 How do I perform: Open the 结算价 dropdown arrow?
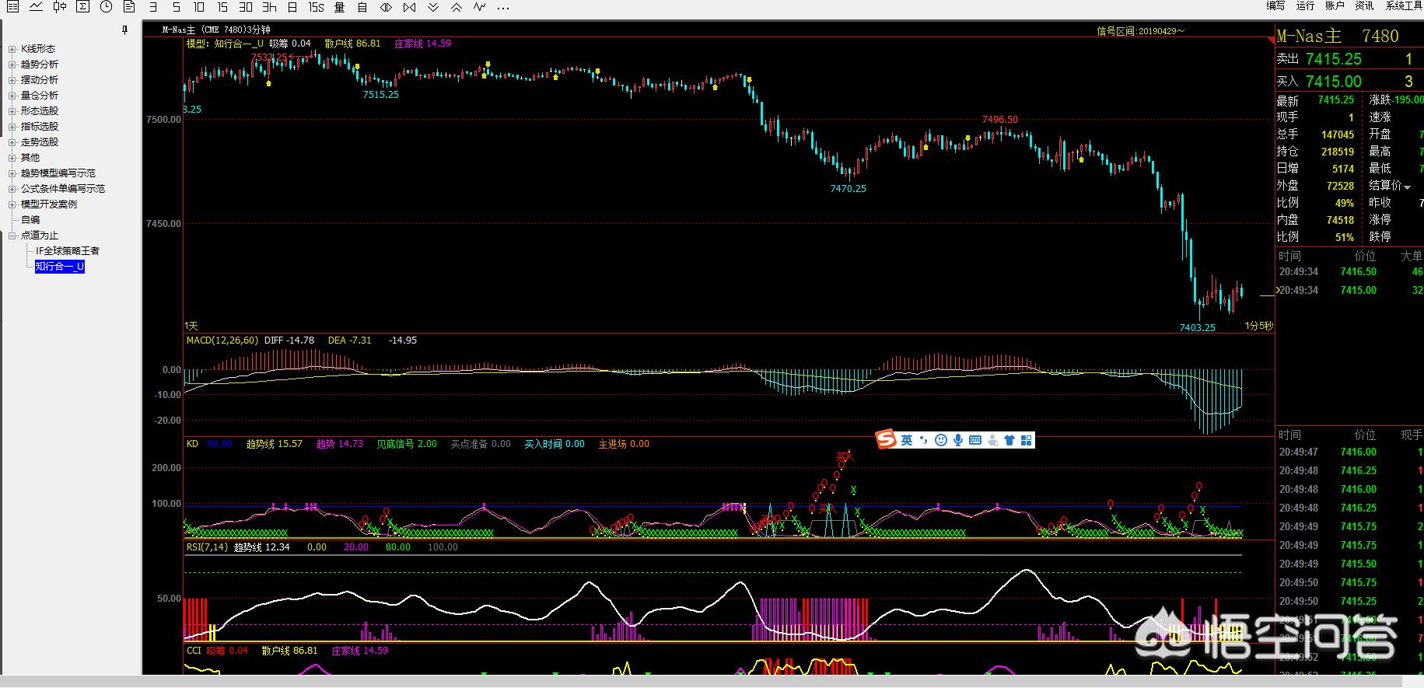(1408, 187)
